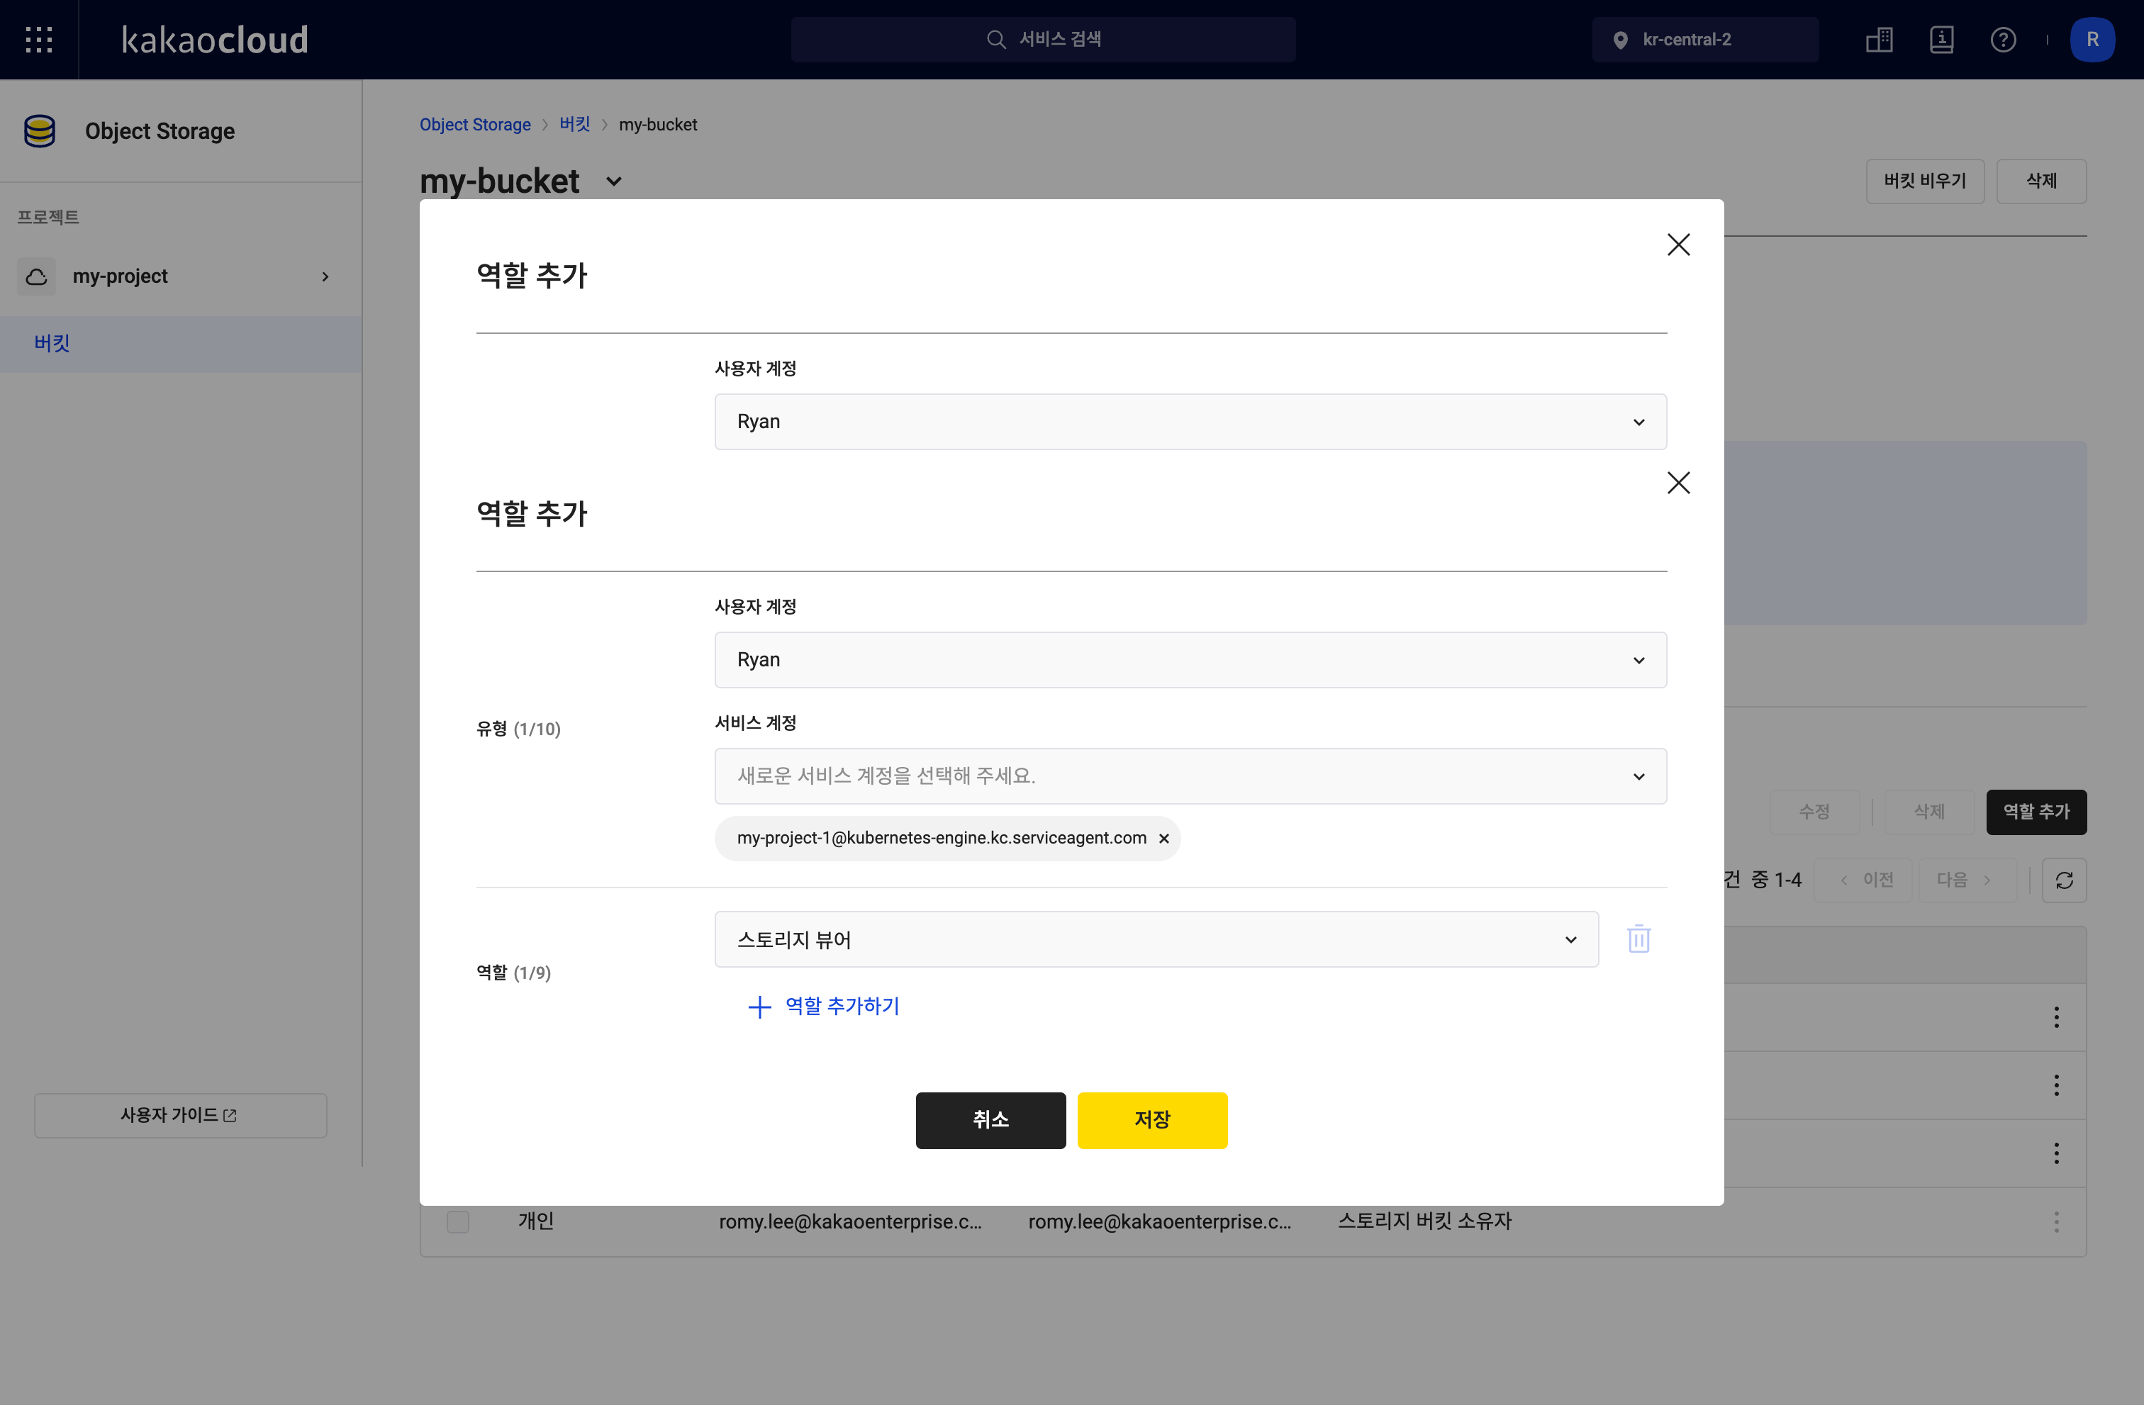Focus the 서비스 검색 search field

(1043, 40)
